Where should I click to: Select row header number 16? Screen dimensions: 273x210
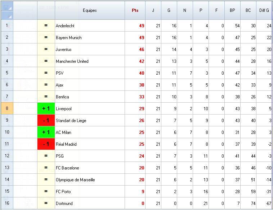pyautogui.click(x=7, y=204)
